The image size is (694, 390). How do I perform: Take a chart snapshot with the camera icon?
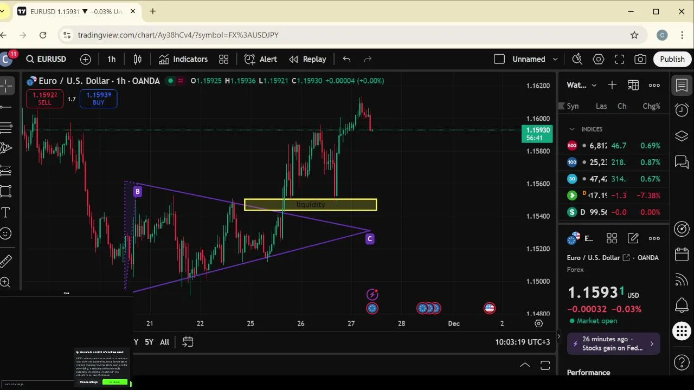(640, 59)
